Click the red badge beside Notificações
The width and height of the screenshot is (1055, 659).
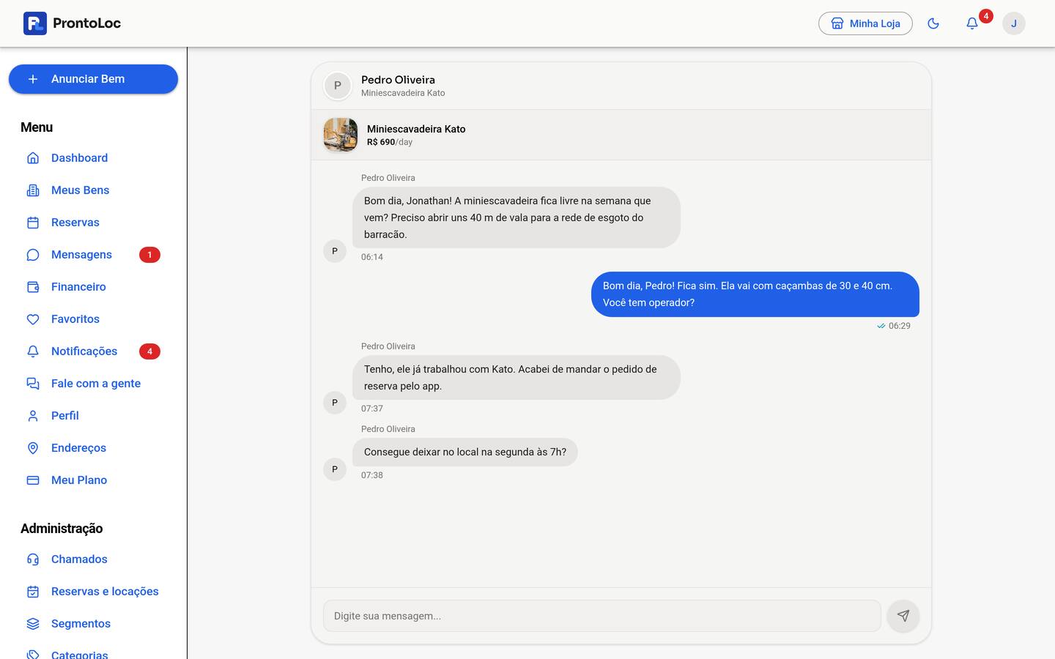pyautogui.click(x=149, y=351)
